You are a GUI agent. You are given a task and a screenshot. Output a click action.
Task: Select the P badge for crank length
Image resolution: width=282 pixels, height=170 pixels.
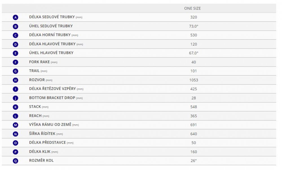coord(16,152)
